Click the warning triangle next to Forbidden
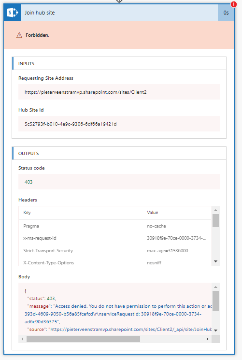Screen dimensions: 242x360 (x=19, y=35)
